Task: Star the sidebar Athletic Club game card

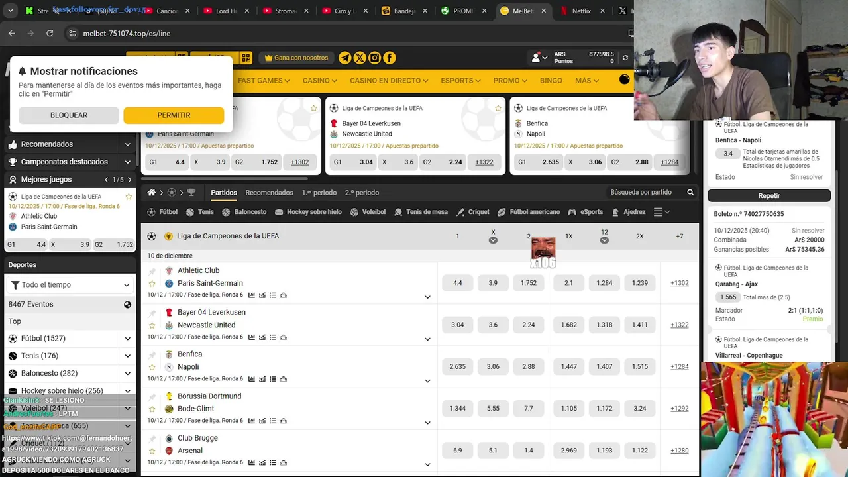Action: click(129, 197)
